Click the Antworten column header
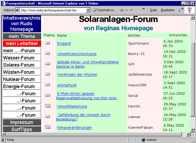Viewport: 196px width, 143px height. pos(178,35)
